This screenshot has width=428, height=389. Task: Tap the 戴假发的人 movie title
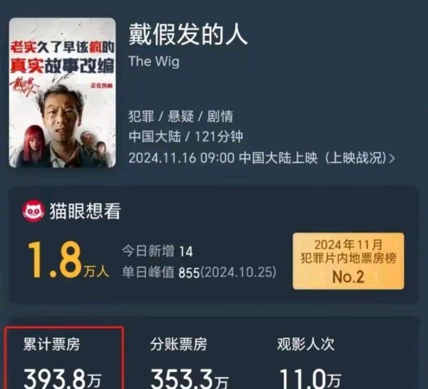click(x=188, y=34)
